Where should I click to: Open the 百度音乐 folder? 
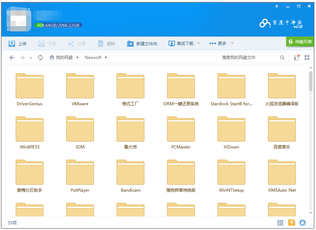pyautogui.click(x=282, y=133)
